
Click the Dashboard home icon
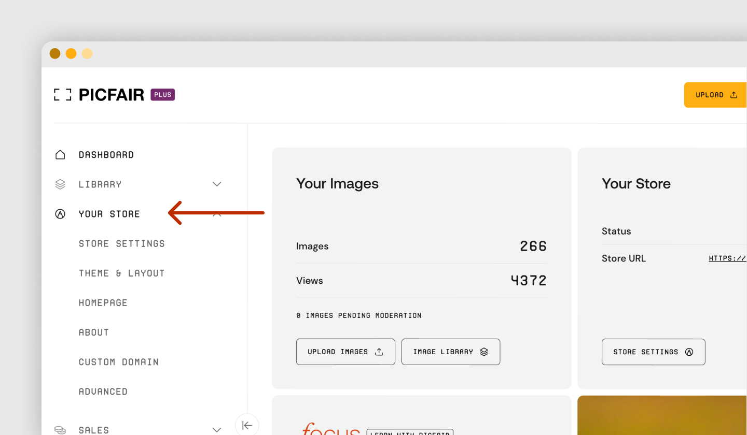pos(60,154)
